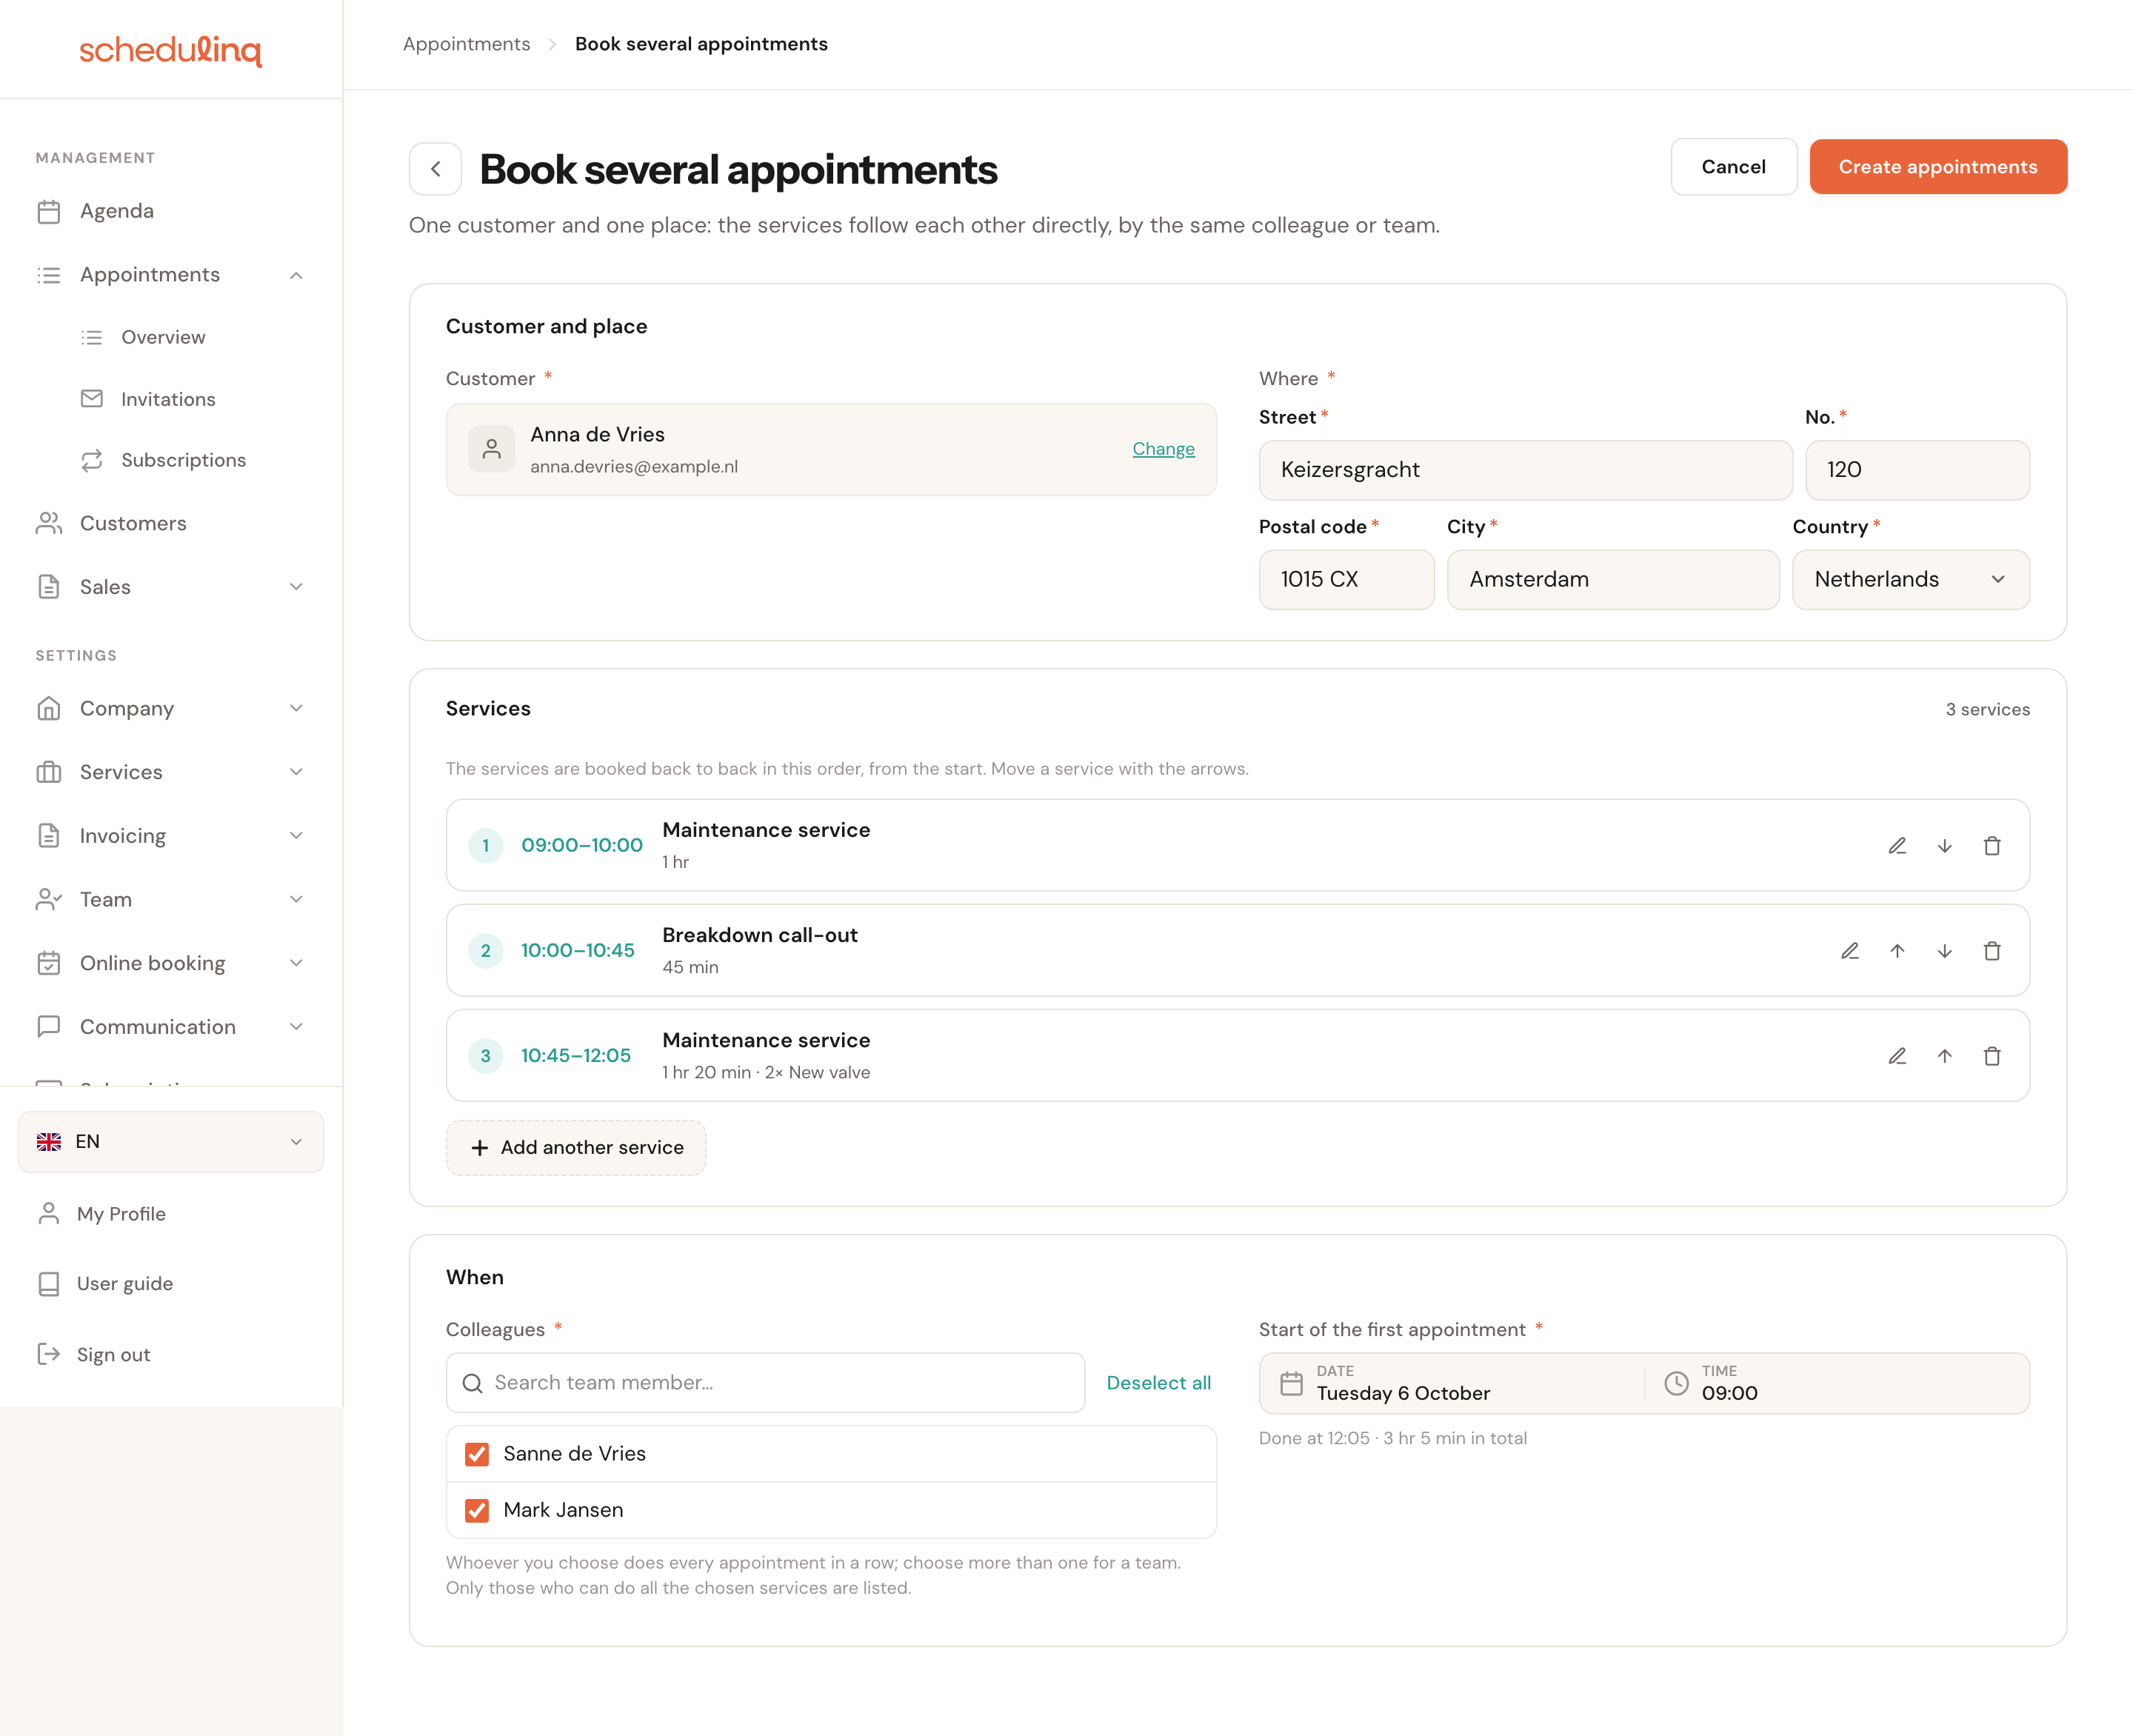2133x1736 pixels.
Task: Click Sign out
Action: pyautogui.click(x=113, y=1355)
